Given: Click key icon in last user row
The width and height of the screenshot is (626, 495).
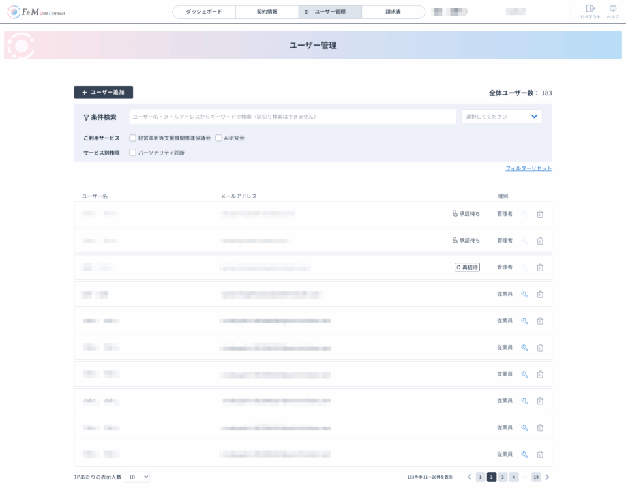Looking at the screenshot, I should pyautogui.click(x=524, y=455).
